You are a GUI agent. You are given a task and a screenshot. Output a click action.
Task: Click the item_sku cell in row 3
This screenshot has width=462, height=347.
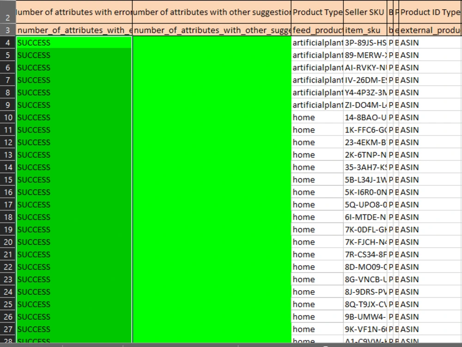coord(365,30)
